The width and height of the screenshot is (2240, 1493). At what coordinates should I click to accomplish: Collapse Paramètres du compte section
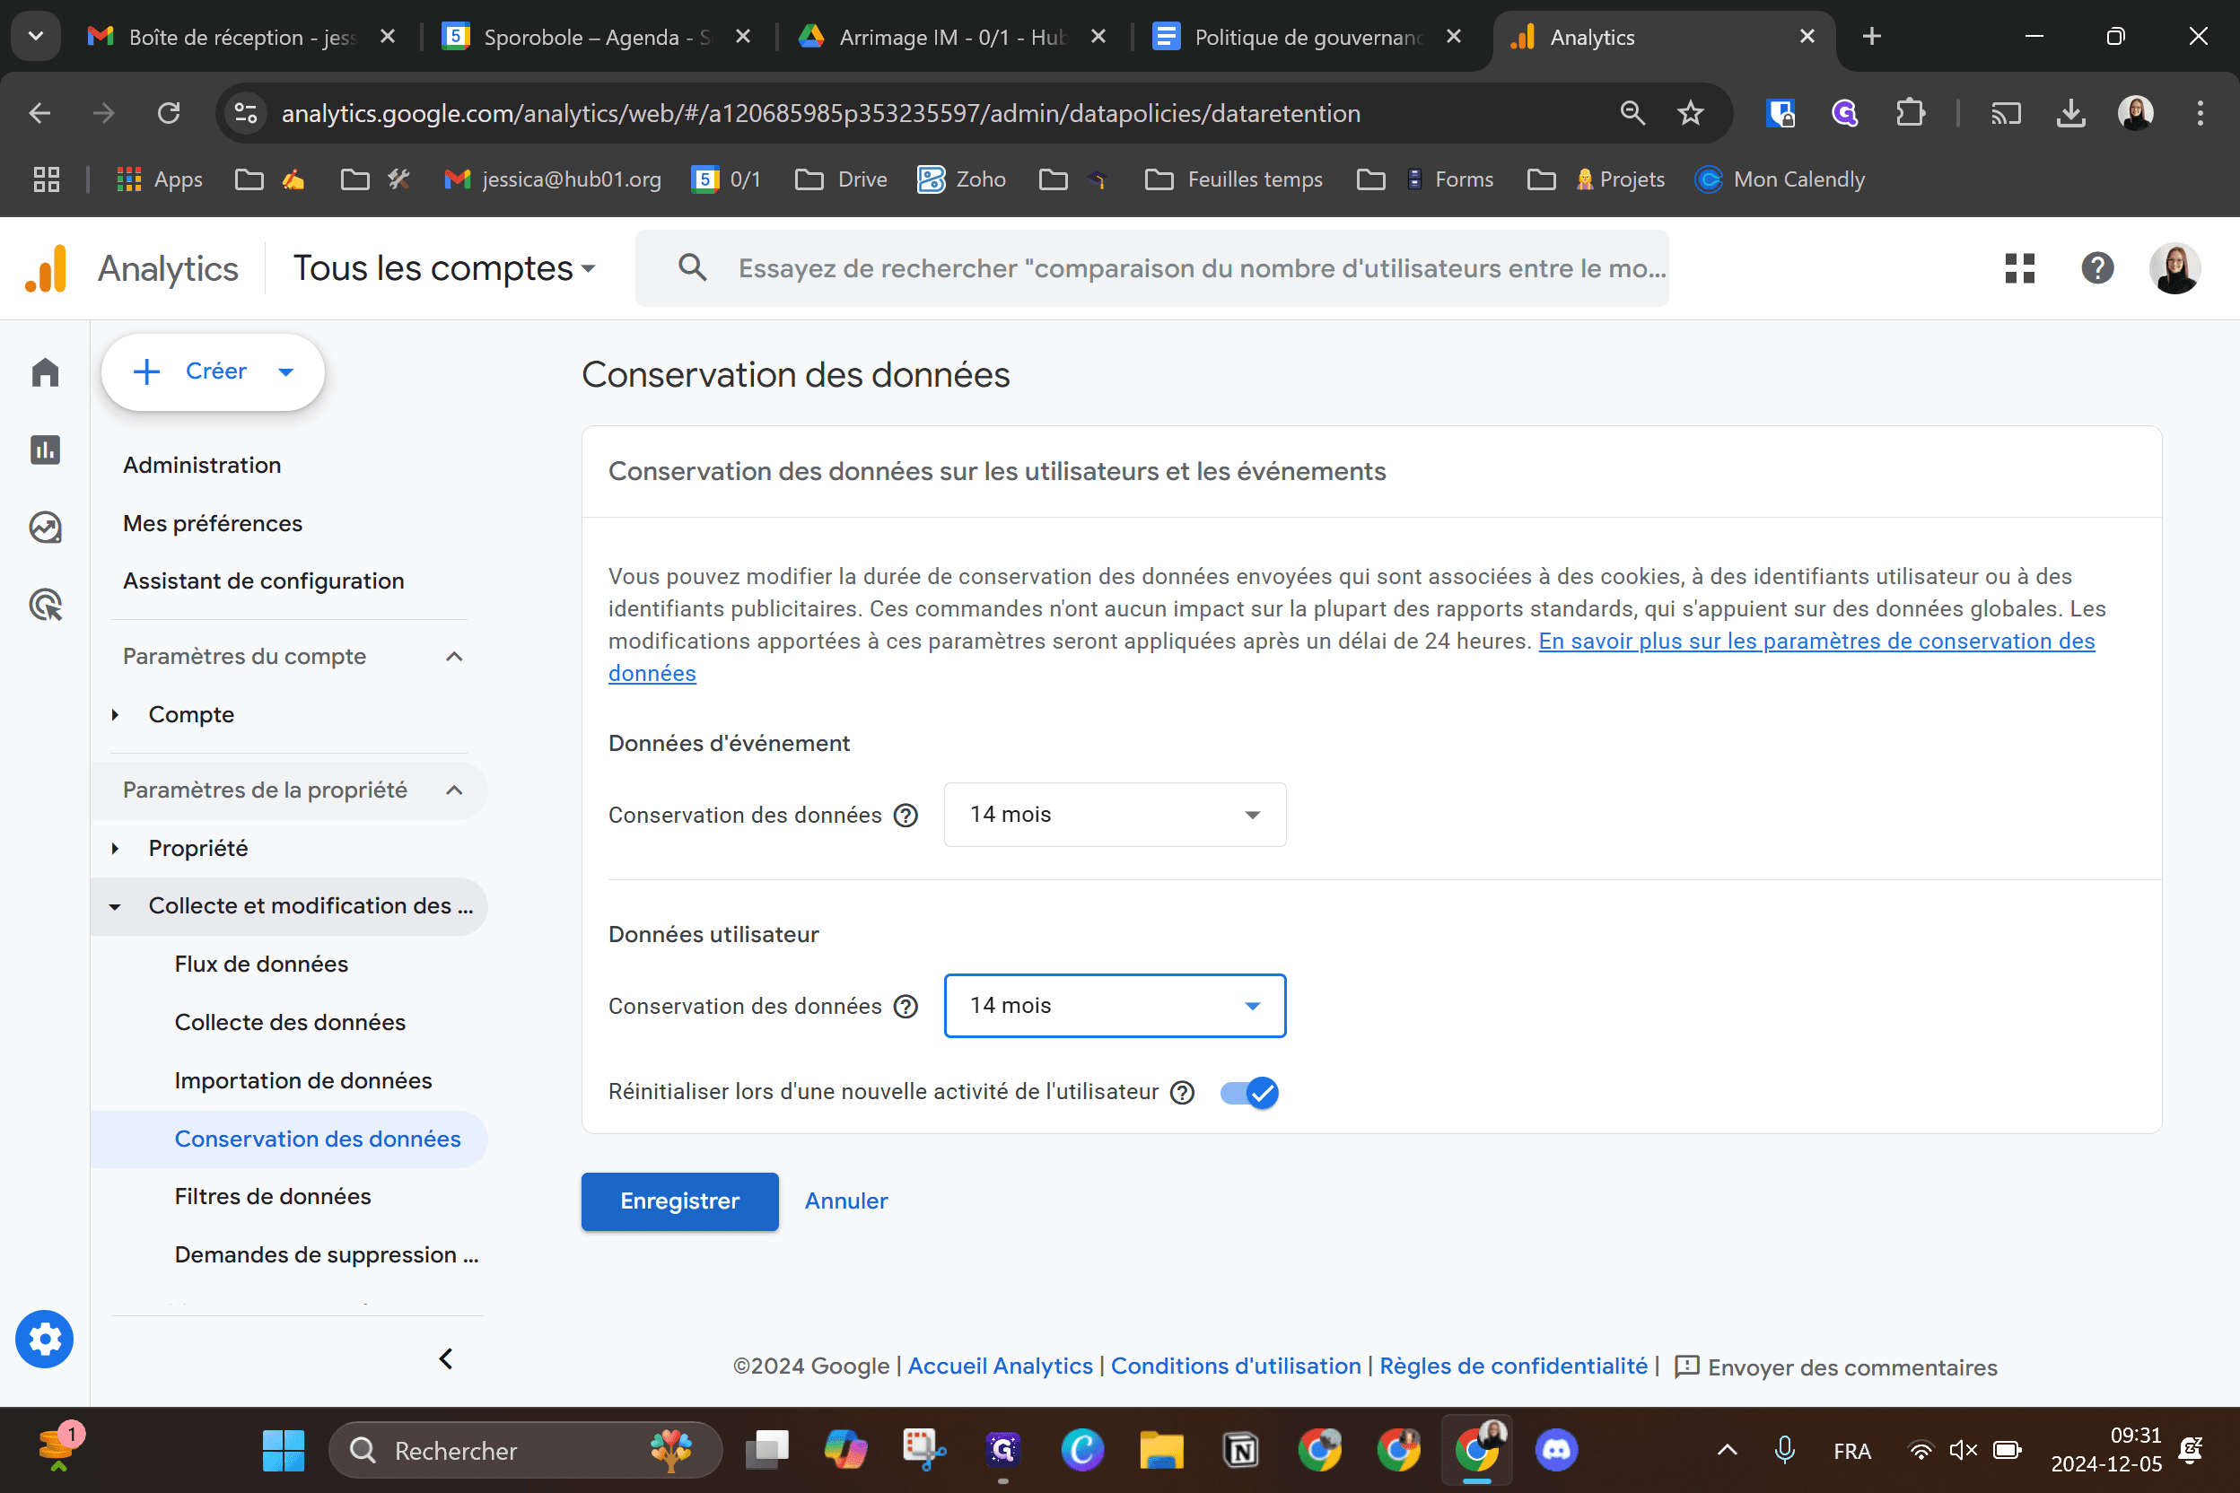[x=454, y=656]
